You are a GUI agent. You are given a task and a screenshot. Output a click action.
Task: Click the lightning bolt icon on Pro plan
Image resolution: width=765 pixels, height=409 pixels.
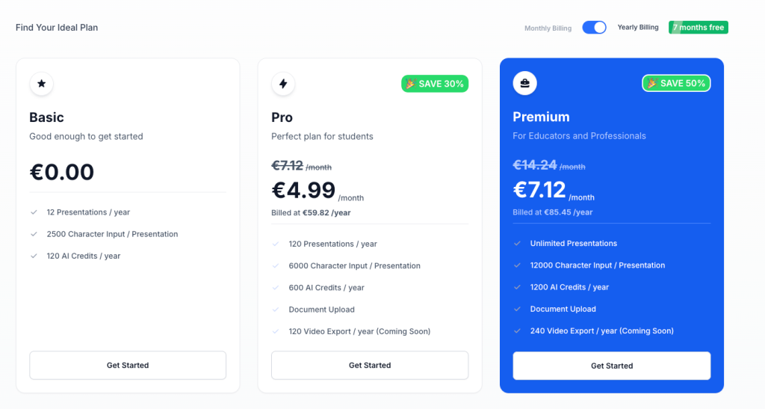[x=283, y=84]
